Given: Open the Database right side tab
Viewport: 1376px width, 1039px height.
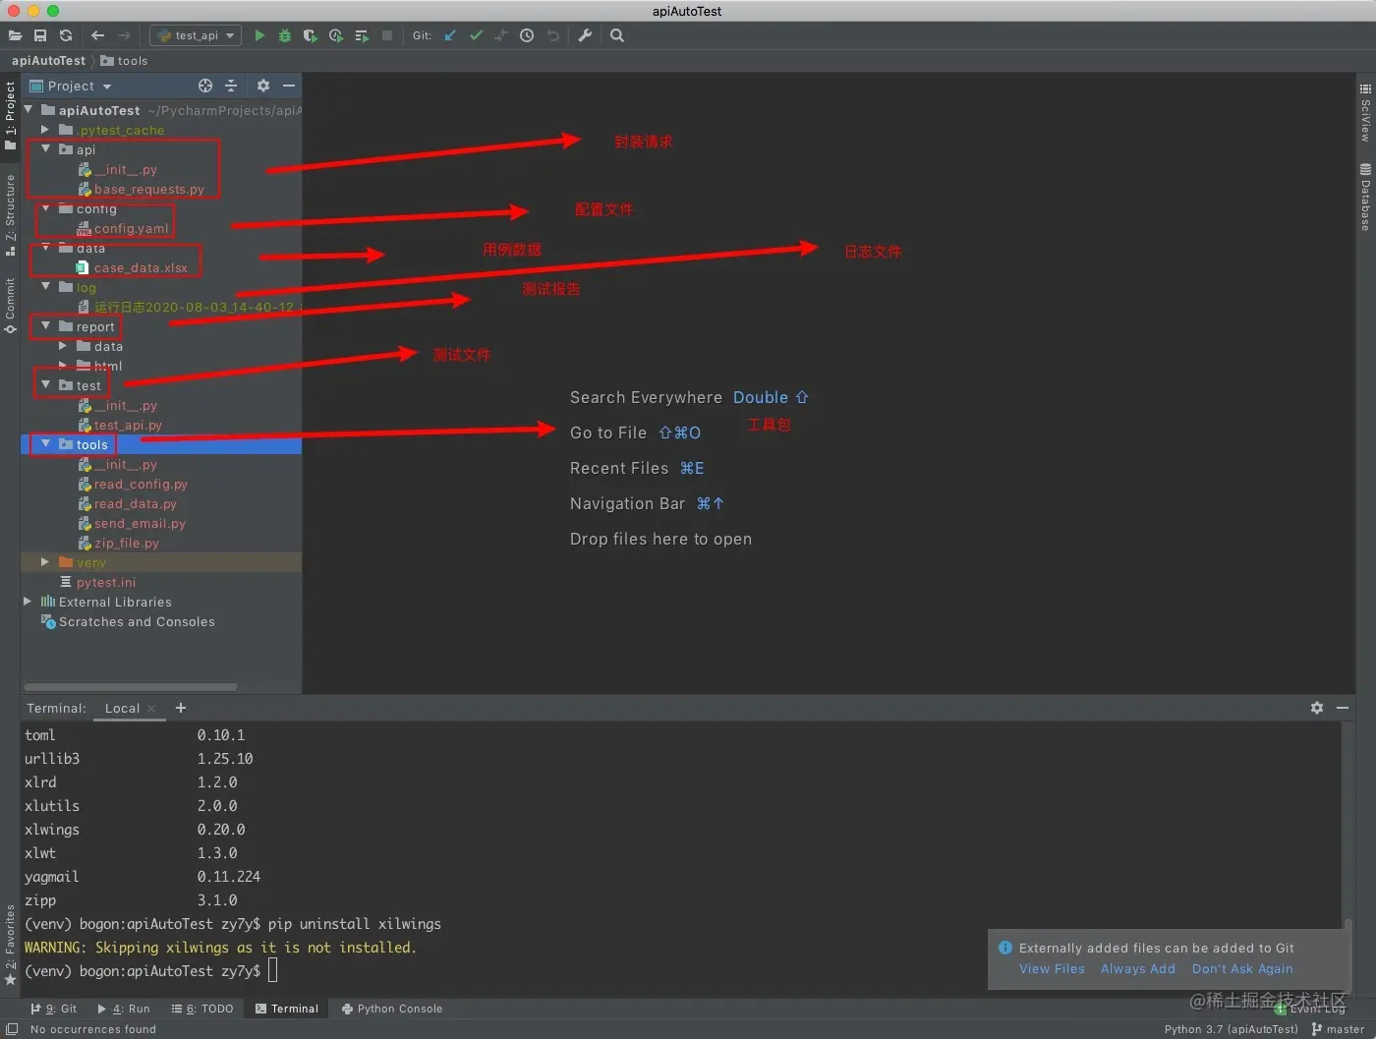Looking at the screenshot, I should 1365,198.
